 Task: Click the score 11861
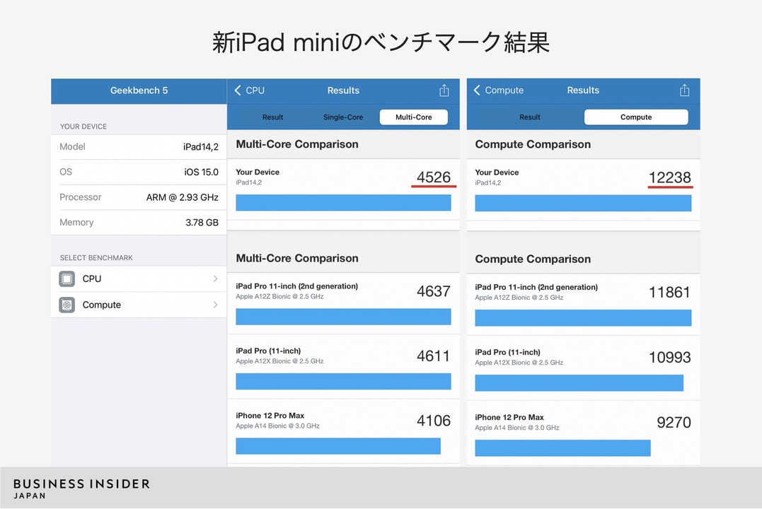tap(669, 293)
